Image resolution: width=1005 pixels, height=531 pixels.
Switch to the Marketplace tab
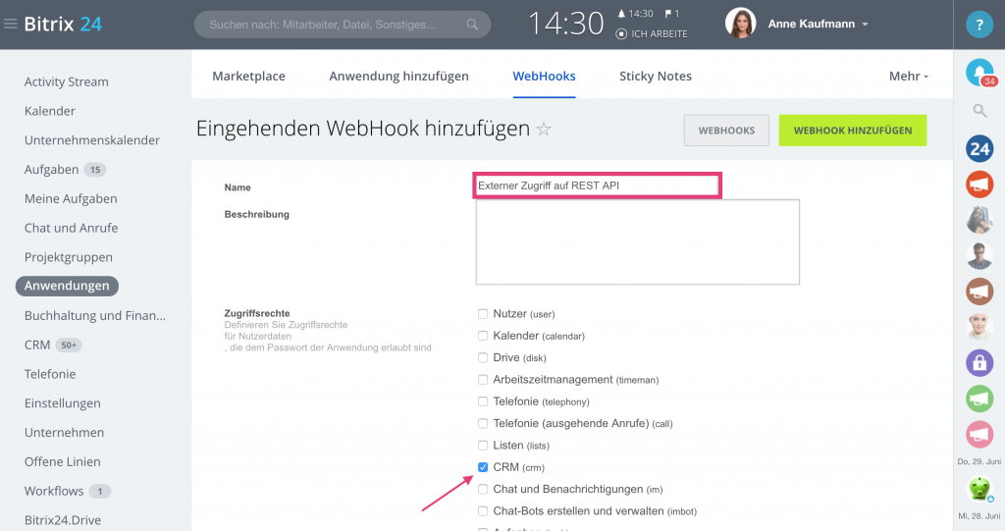tap(248, 76)
